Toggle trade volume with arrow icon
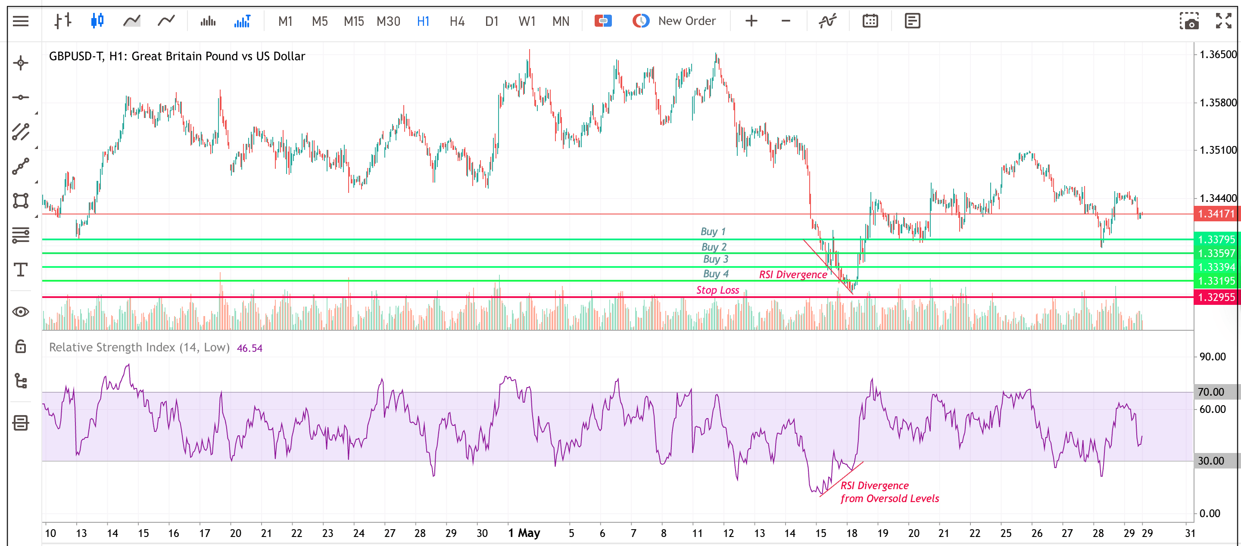1241x546 pixels. click(x=242, y=21)
